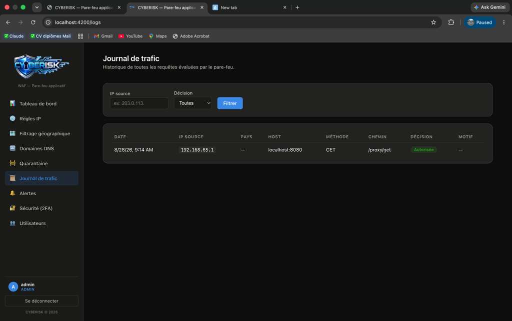Click the Filtrer button
This screenshot has width=512, height=321.
tap(230, 103)
